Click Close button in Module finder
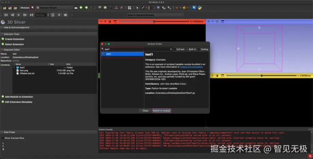 (145, 110)
